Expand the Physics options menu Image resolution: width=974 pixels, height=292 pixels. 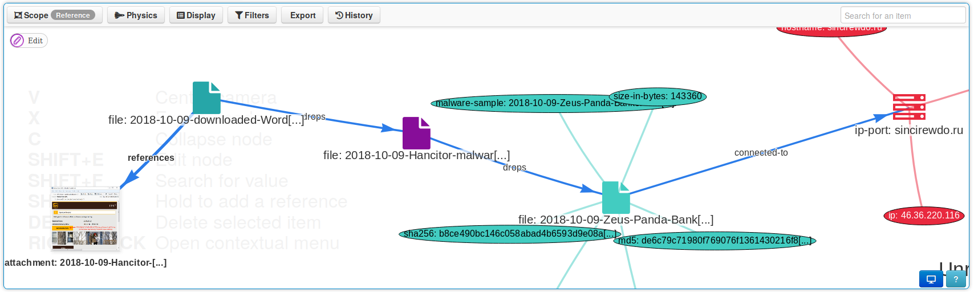point(136,15)
